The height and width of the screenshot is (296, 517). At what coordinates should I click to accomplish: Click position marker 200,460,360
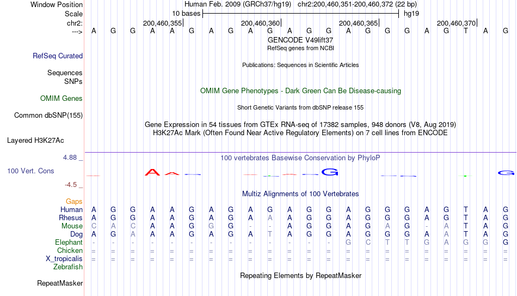click(261, 23)
